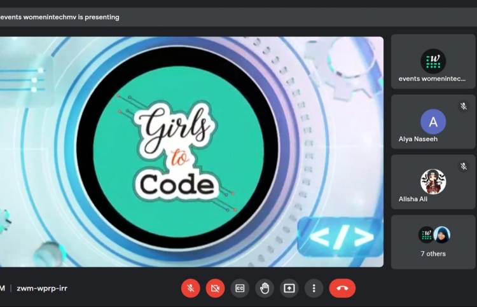This screenshot has width=477, height=307.
Task: Click Alisha Ali's profile picture avatar
Action: (433, 181)
